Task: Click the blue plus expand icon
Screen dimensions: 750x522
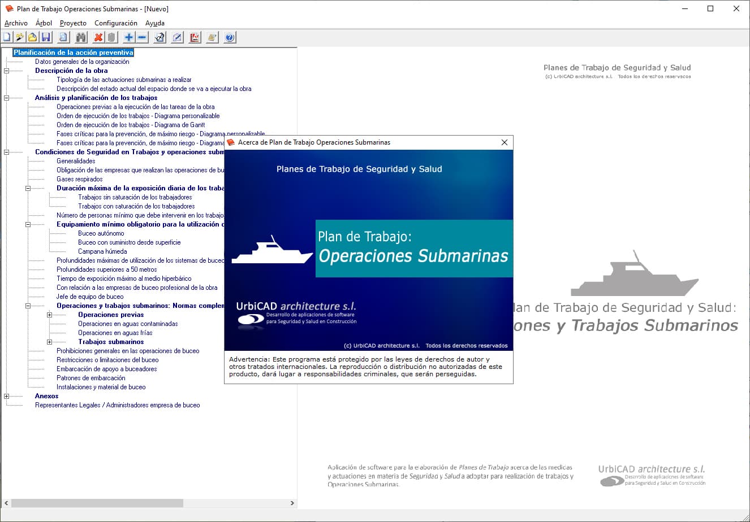Action: 129,38
